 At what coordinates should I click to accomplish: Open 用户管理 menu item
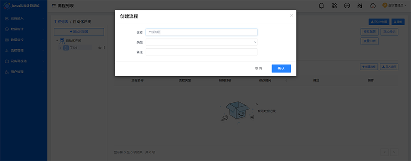24,72
